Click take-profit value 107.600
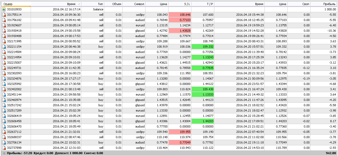The width and height of the screenshot is (338, 156). coord(208,15)
